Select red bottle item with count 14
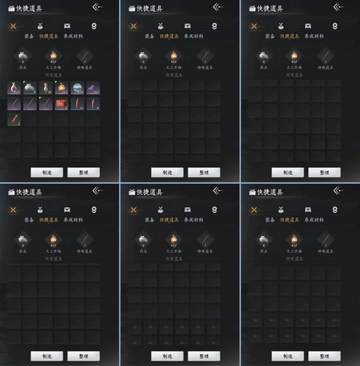The width and height of the screenshot is (360, 366). tap(77, 103)
